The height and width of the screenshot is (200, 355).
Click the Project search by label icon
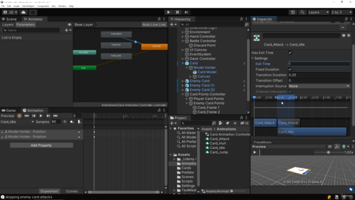[227, 123]
